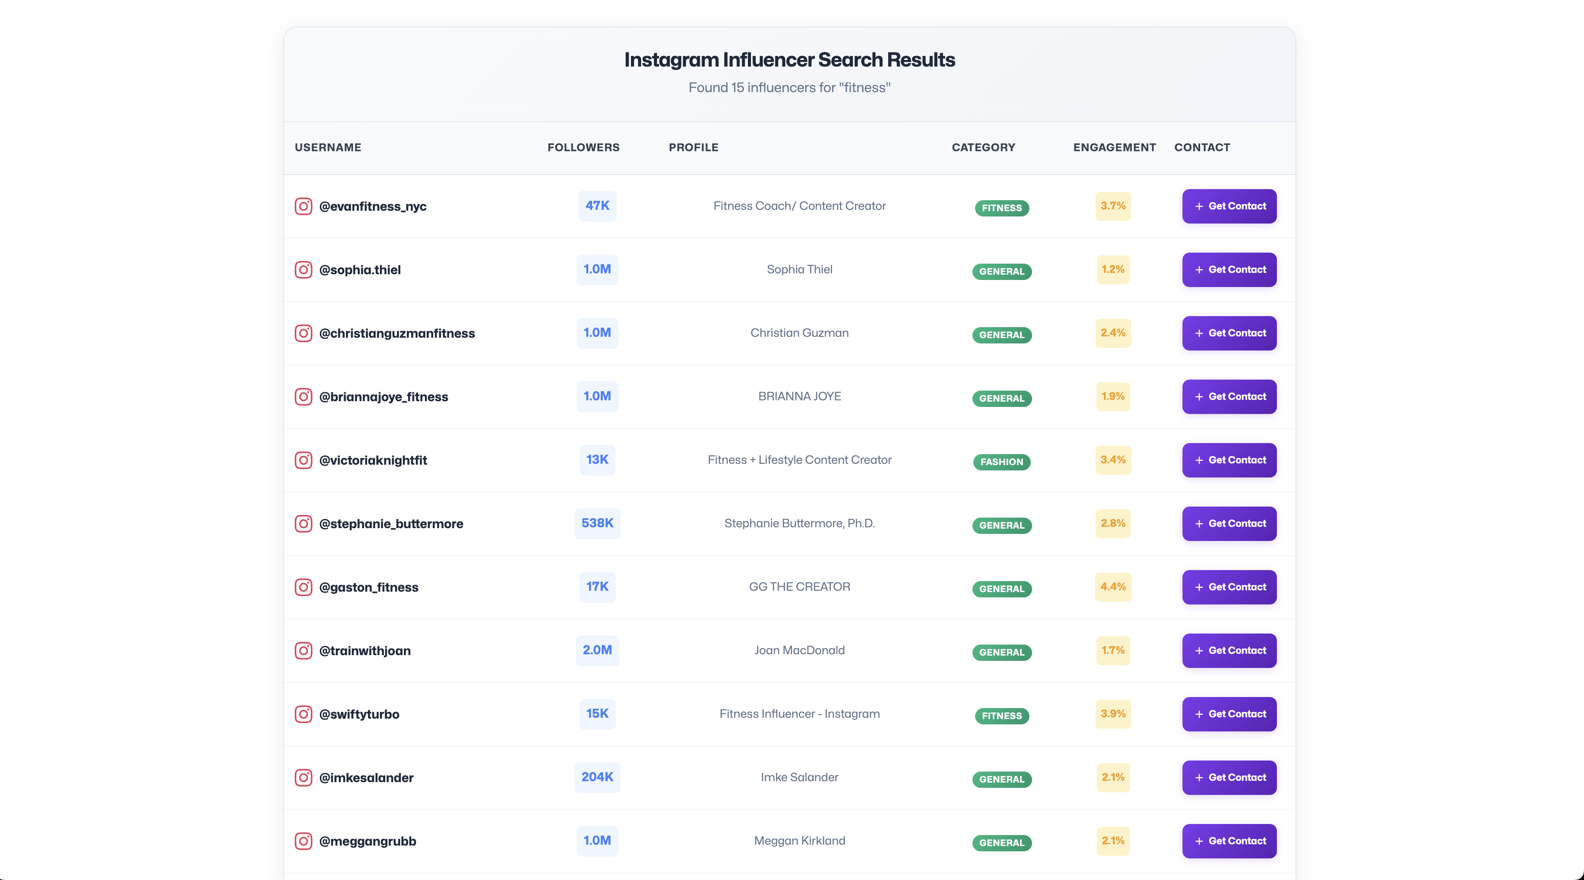Open the @trainwithjoan username
Viewport: 1584px width, 880px height.
pos(365,651)
